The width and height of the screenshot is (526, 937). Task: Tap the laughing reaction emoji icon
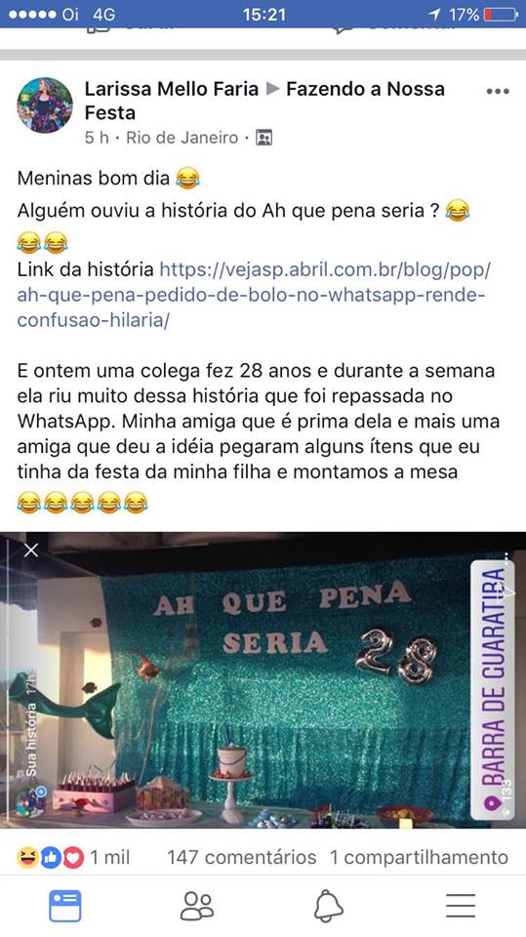coord(27,858)
